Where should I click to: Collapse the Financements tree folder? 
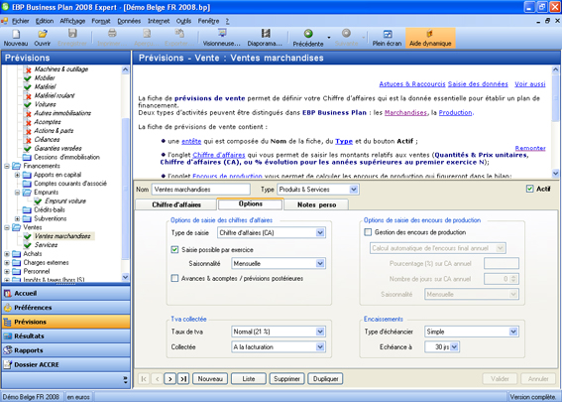click(7, 166)
